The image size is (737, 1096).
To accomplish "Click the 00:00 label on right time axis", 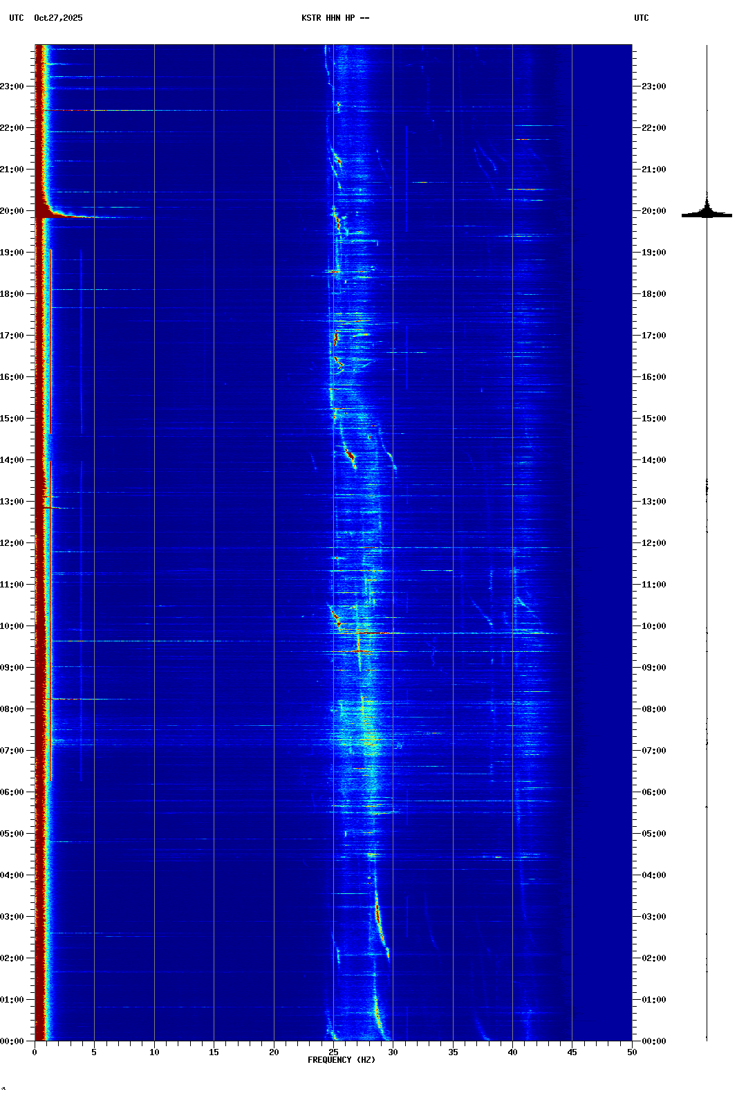I will point(653,1041).
